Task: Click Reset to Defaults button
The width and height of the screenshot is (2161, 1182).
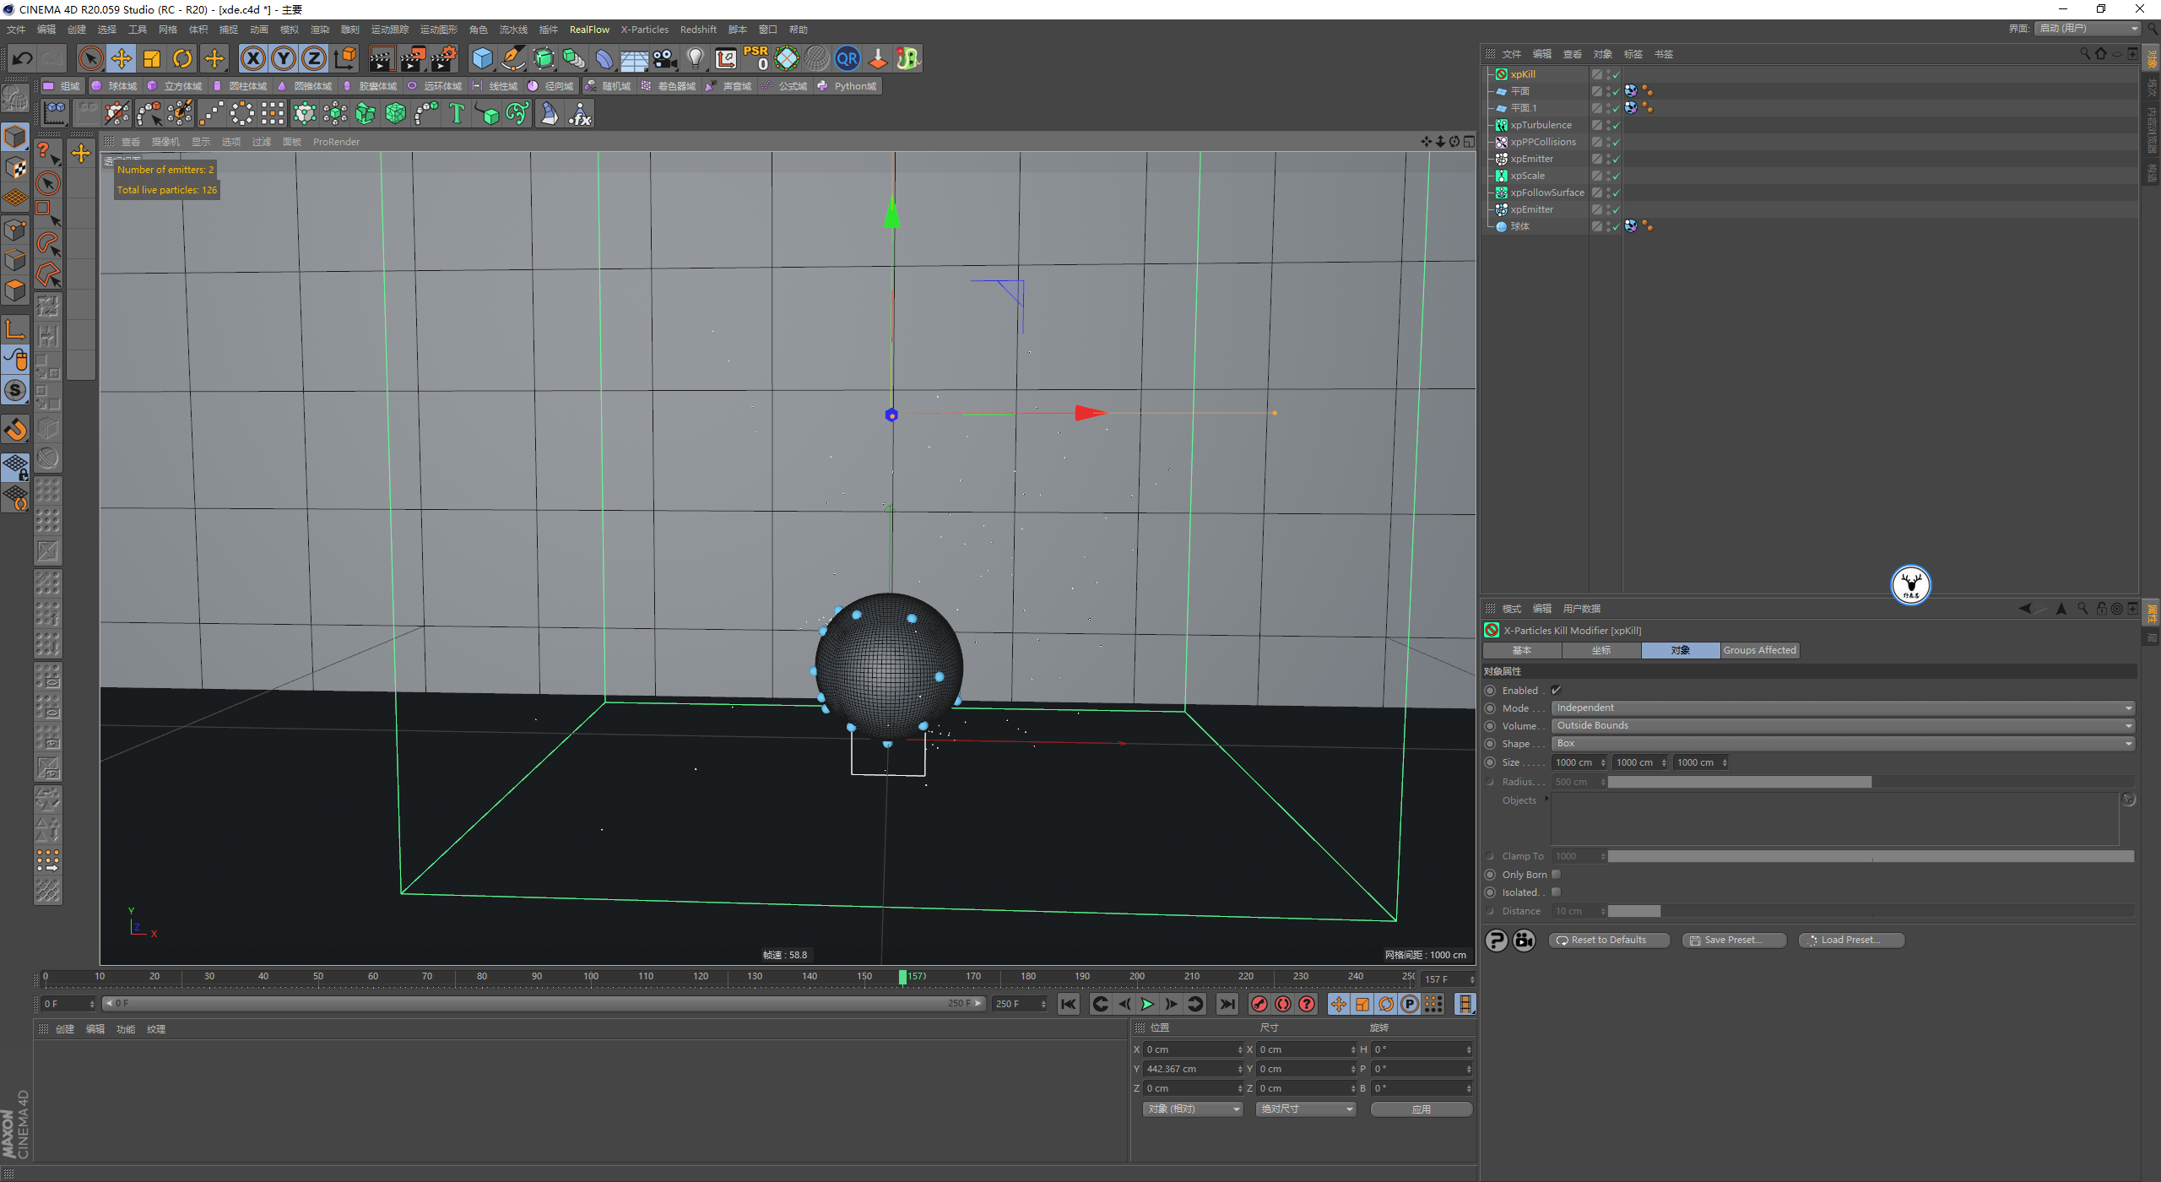Action: 1609,940
